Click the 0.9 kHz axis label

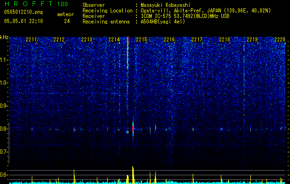(4, 106)
